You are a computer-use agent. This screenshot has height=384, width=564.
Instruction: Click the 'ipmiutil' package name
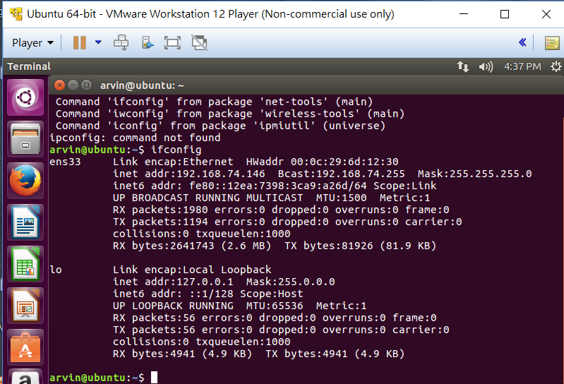284,126
